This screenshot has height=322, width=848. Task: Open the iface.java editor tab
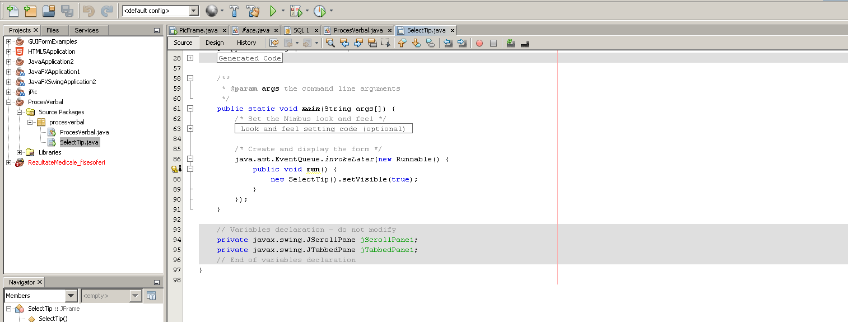pyautogui.click(x=255, y=30)
